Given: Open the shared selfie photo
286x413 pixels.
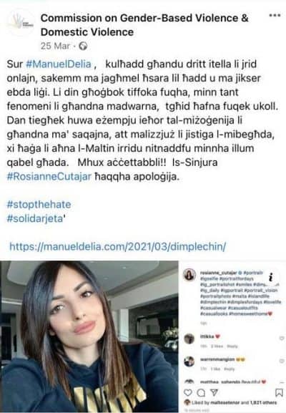Looking at the screenshot, I should (x=89, y=336).
